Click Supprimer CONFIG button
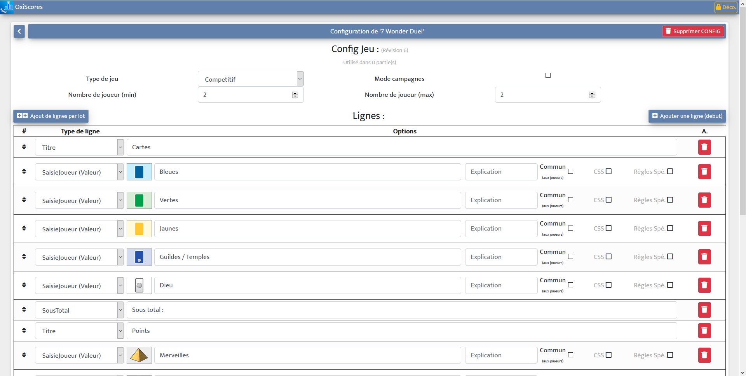The image size is (746, 376). 693,31
